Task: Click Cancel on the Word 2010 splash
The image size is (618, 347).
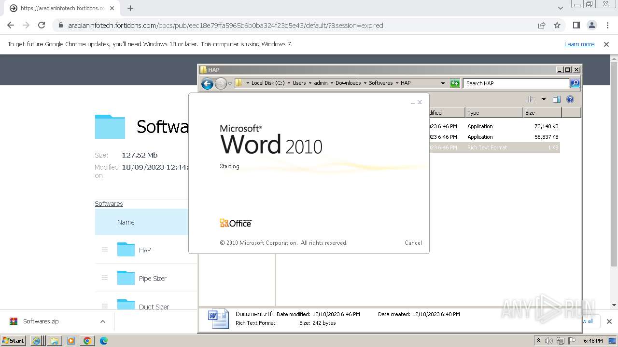Action: click(413, 243)
